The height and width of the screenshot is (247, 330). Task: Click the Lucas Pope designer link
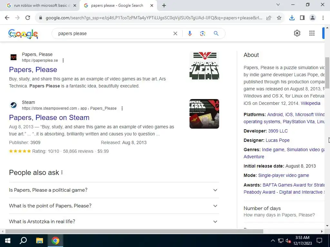(x=277, y=140)
